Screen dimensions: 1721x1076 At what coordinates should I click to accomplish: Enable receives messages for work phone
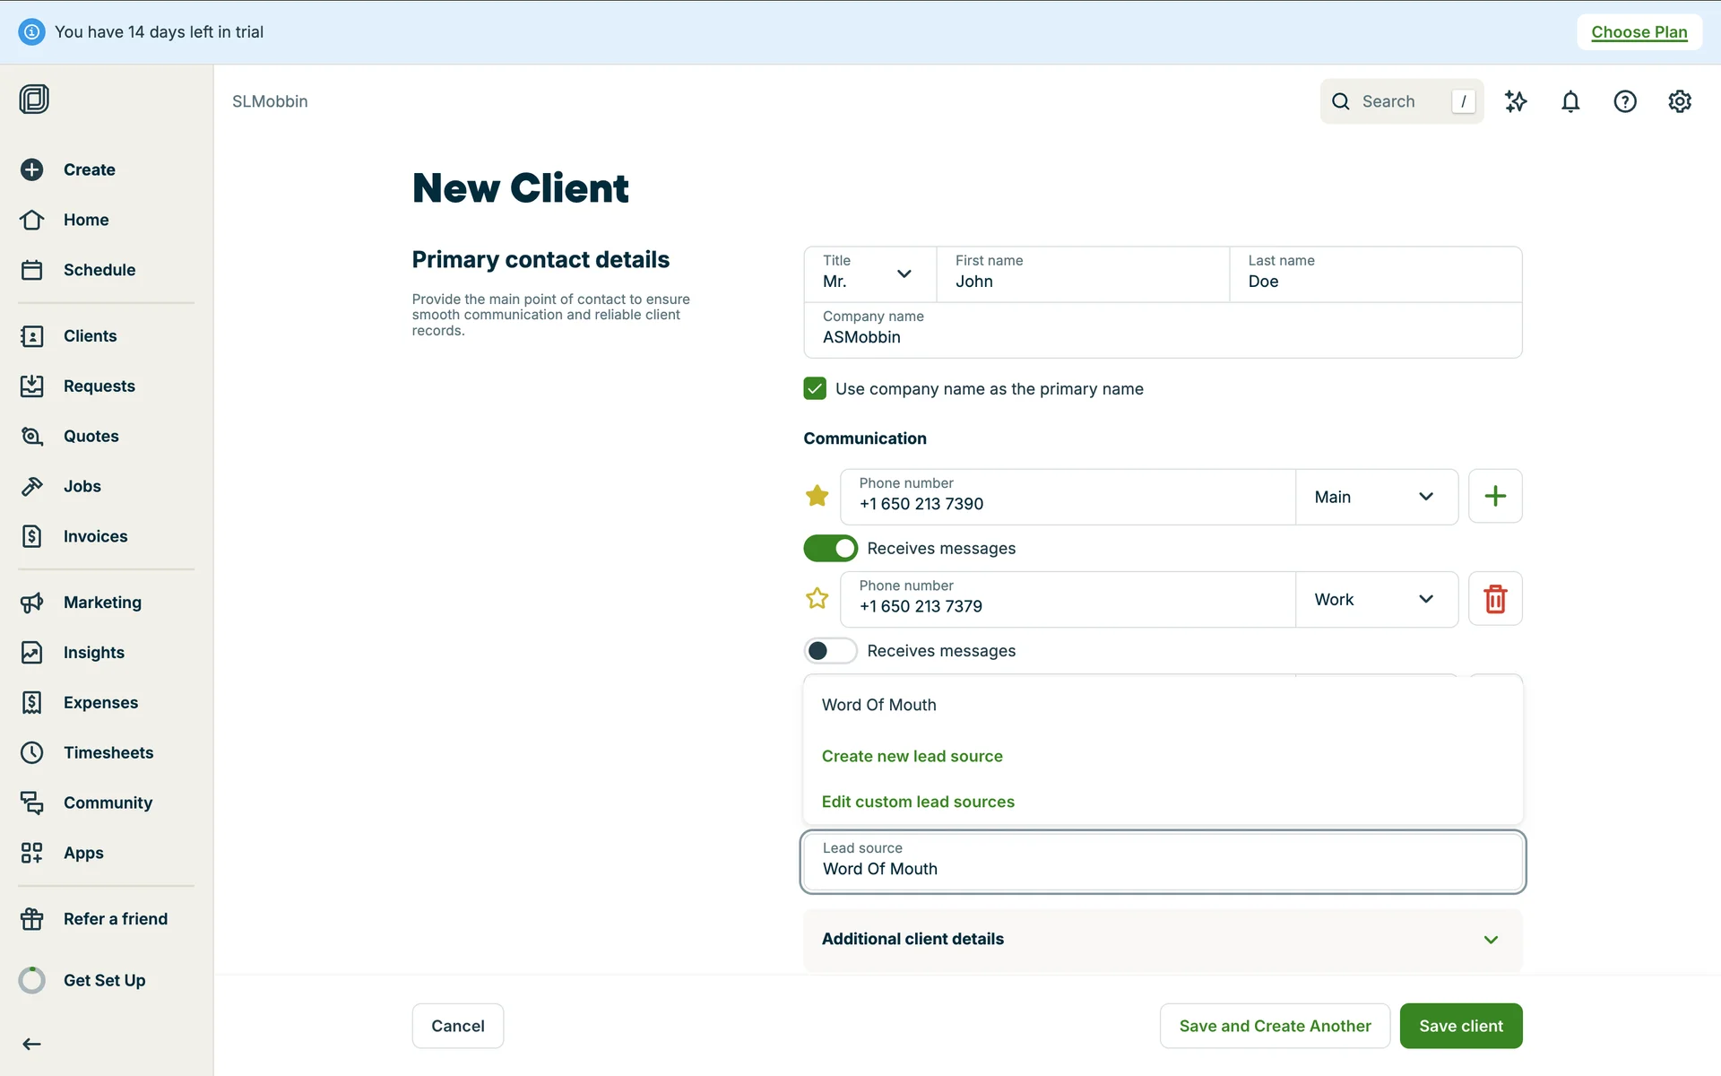830,650
